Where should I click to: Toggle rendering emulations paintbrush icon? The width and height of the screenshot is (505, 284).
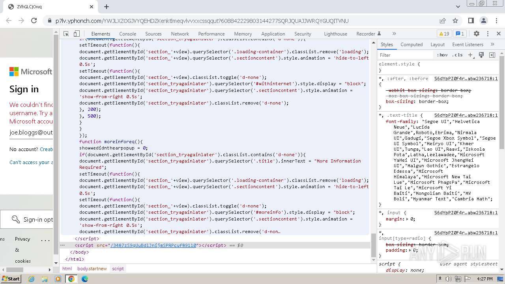tap(481, 55)
